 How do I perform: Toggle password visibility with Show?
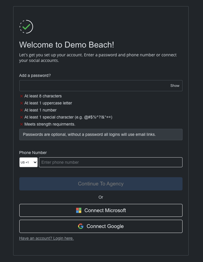pos(175,86)
